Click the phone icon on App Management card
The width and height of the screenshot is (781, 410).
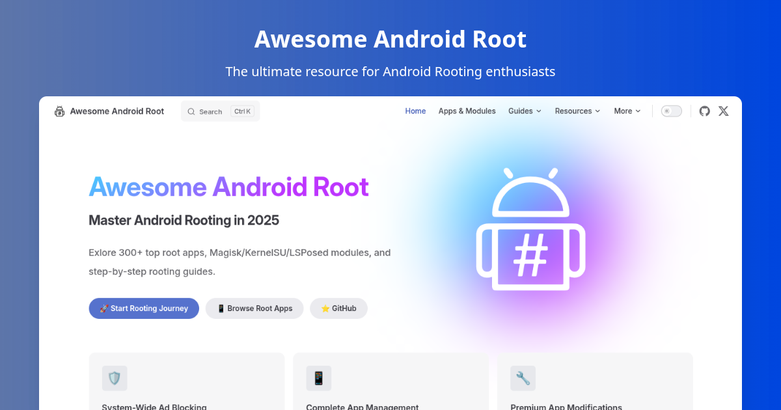pos(319,378)
